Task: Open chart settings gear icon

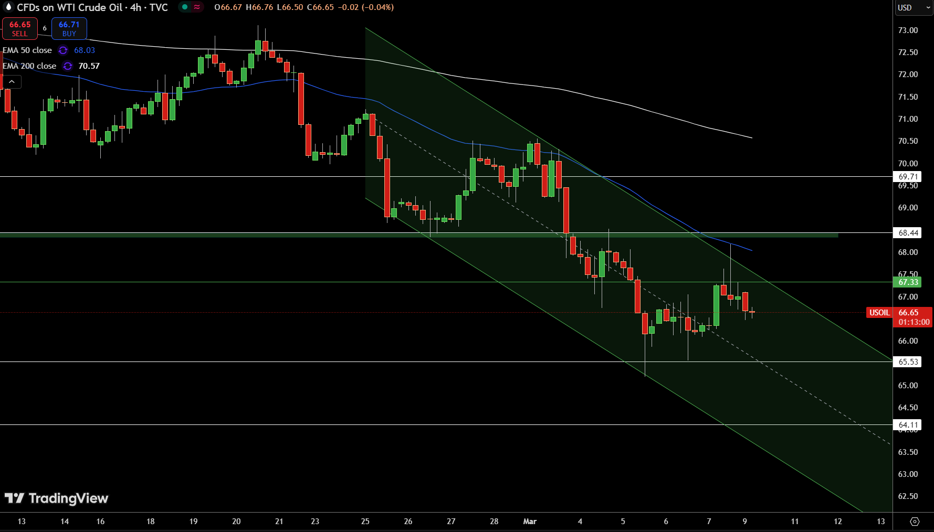Action: coord(915,522)
